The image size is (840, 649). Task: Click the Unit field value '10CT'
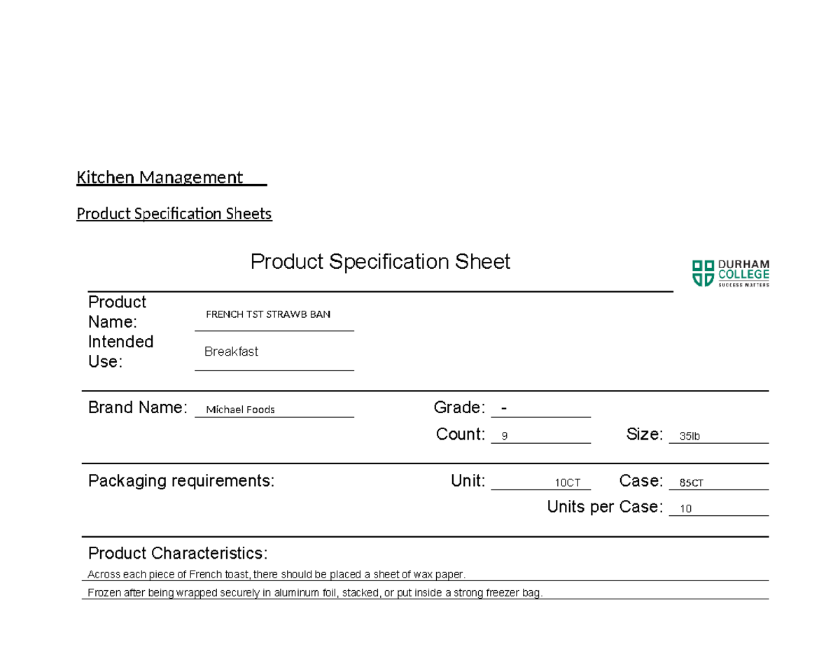(568, 483)
